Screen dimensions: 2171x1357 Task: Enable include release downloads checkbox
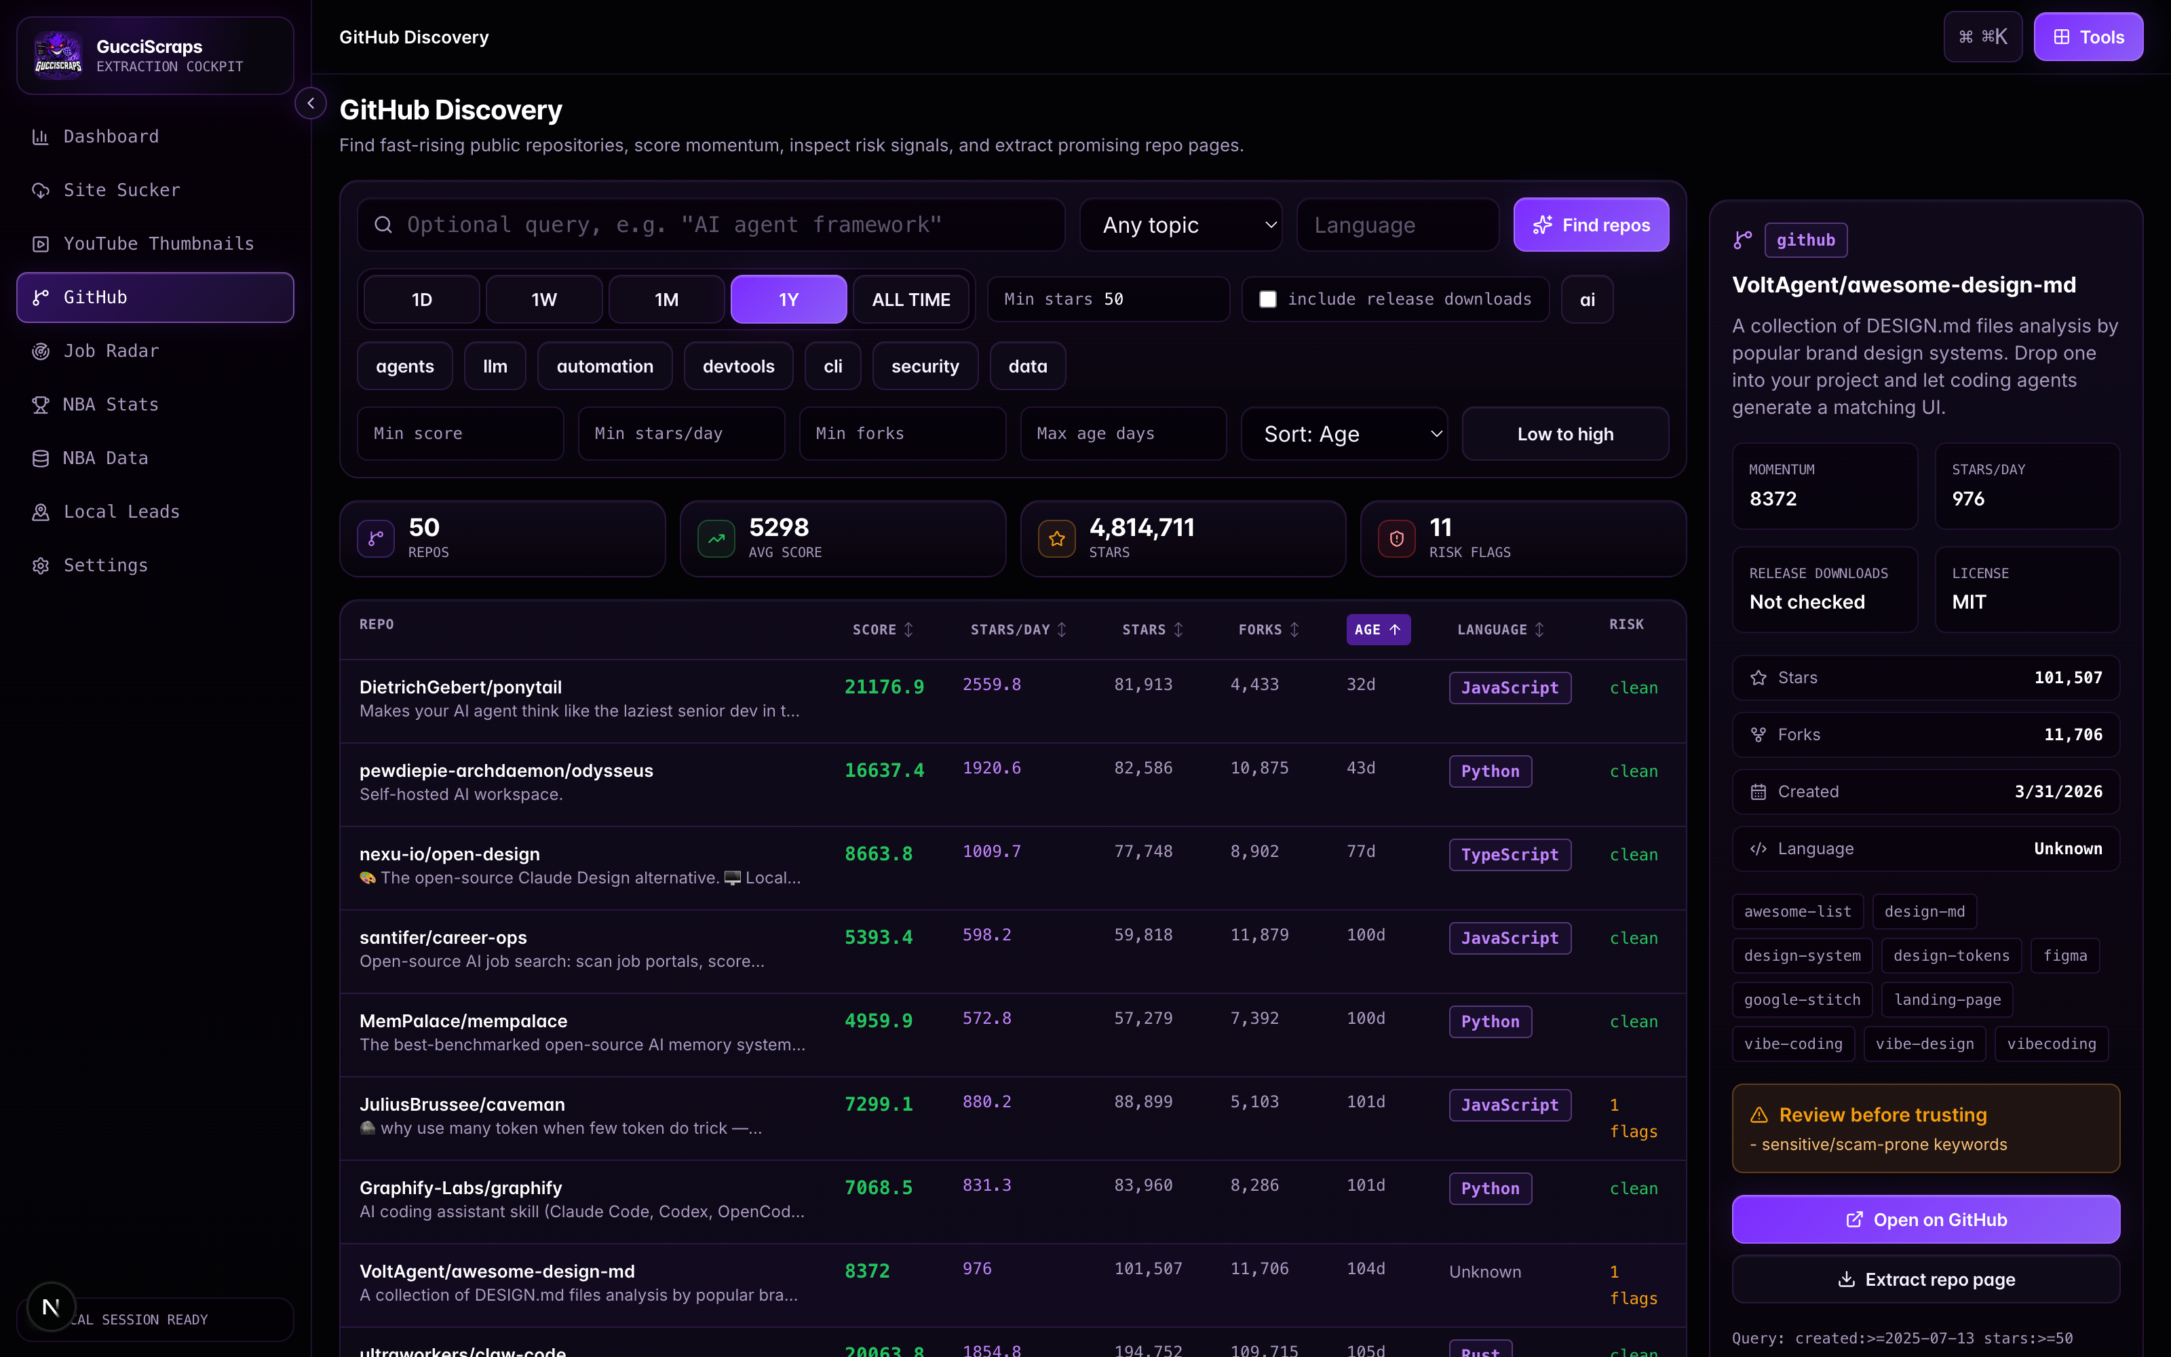pyautogui.click(x=1267, y=300)
